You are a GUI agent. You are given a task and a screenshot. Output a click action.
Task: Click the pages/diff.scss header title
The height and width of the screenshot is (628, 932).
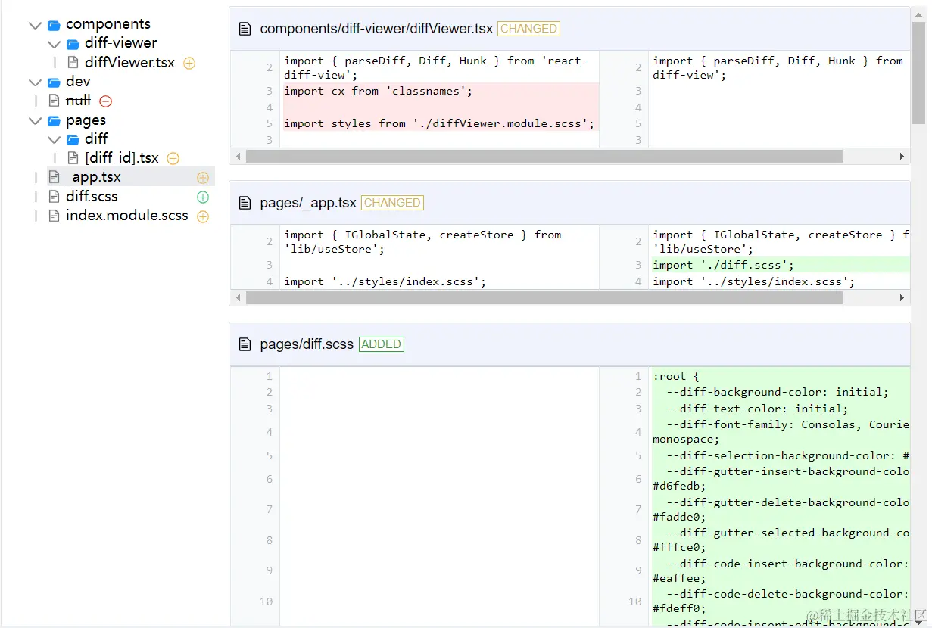click(307, 344)
